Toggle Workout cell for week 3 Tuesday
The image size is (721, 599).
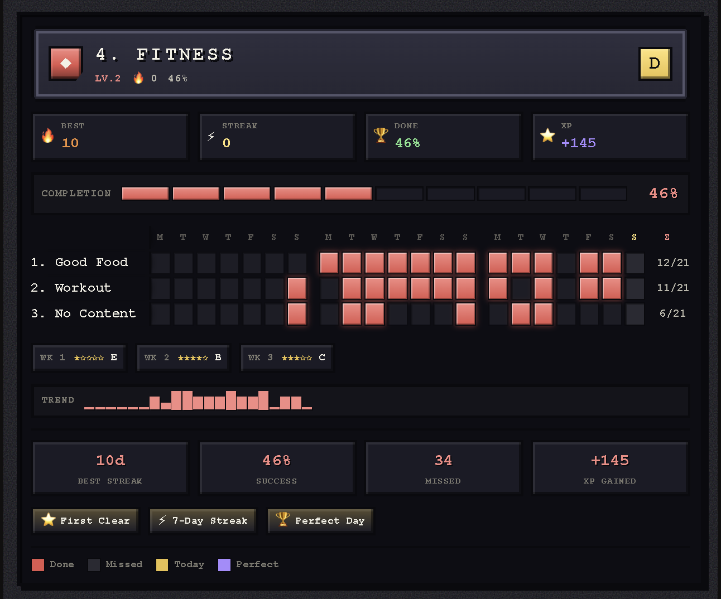click(521, 288)
